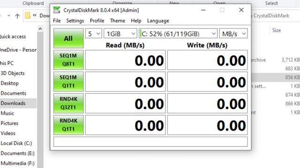Open the Settings menu
Viewport: 300px width, 168px height.
tap(75, 21)
